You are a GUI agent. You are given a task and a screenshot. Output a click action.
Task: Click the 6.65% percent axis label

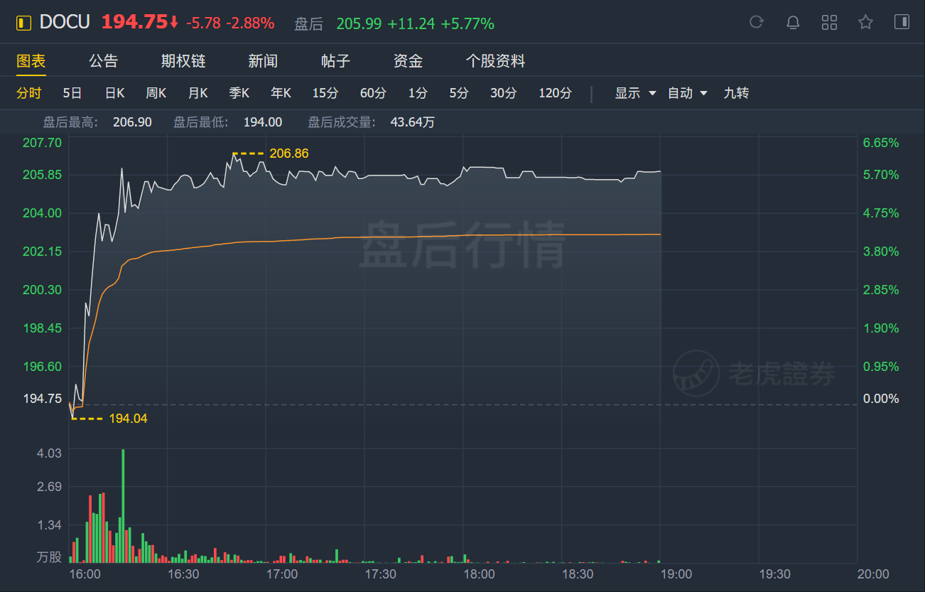click(881, 142)
